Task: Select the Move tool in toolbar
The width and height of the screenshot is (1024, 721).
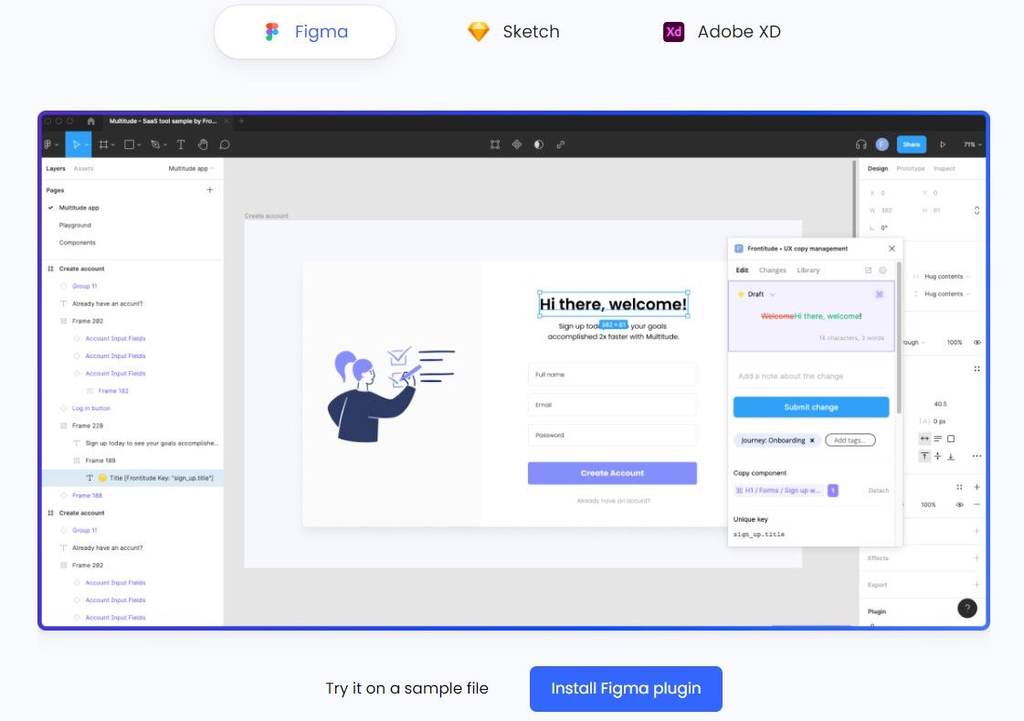Action: [x=78, y=144]
